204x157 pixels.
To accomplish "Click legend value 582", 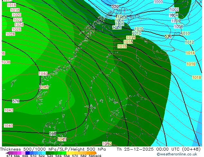I will (x=83, y=156).
